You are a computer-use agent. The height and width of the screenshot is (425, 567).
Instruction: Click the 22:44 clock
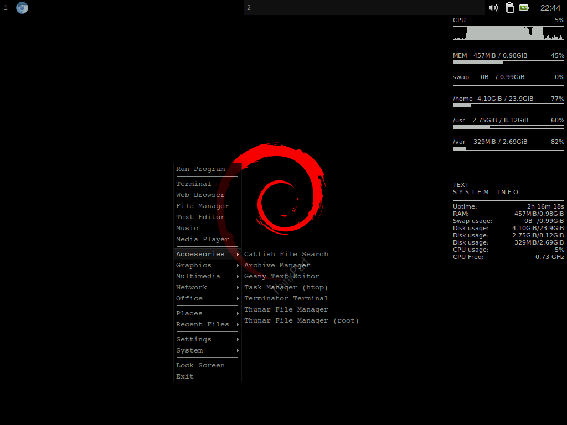coord(550,8)
